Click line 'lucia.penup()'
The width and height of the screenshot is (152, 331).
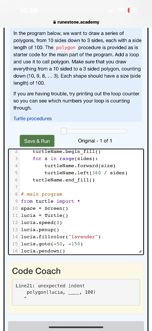[x=40, y=230]
